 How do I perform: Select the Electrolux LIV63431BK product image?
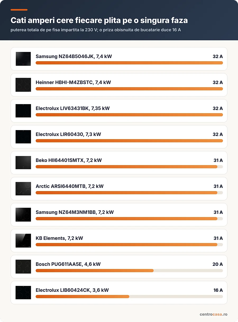(23, 111)
